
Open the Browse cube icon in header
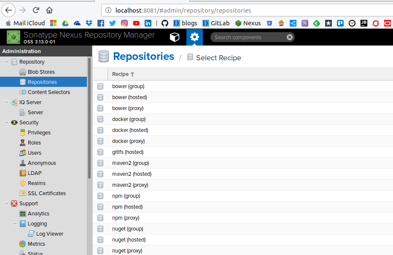click(175, 37)
